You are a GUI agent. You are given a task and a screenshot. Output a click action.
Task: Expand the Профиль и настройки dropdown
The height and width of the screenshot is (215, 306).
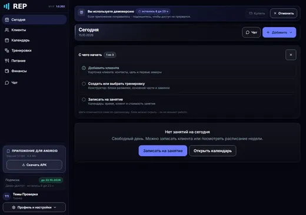click(x=34, y=207)
